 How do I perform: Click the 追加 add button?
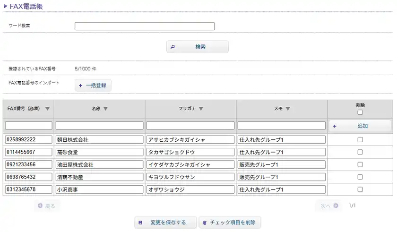pyautogui.click(x=360, y=126)
